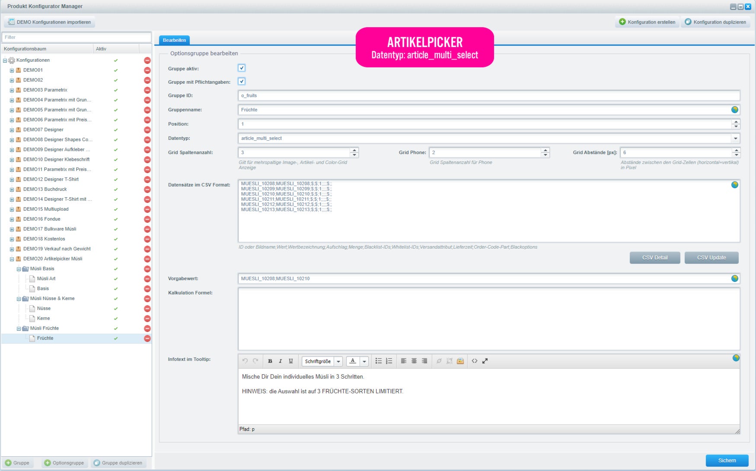Screen dimensions: 756x471
Task: Insert link in tooltip editor
Action: [439, 361]
